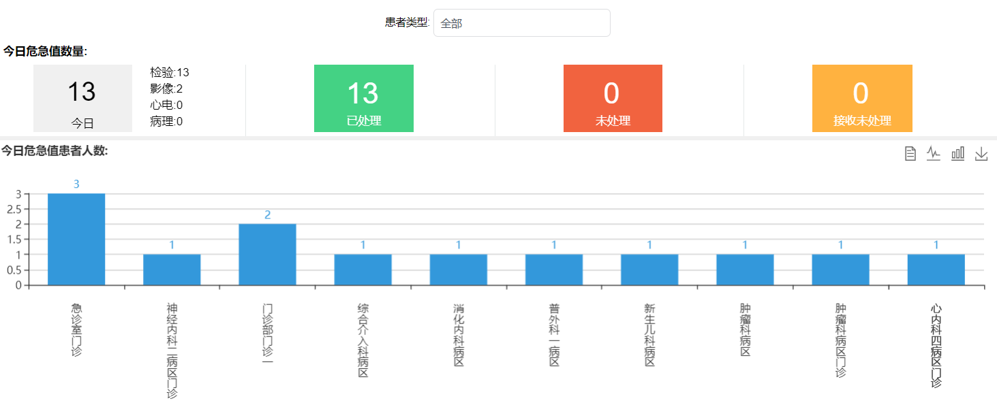The image size is (997, 401).
Task: Click the 普外科一病区 bar
Action: [554, 270]
